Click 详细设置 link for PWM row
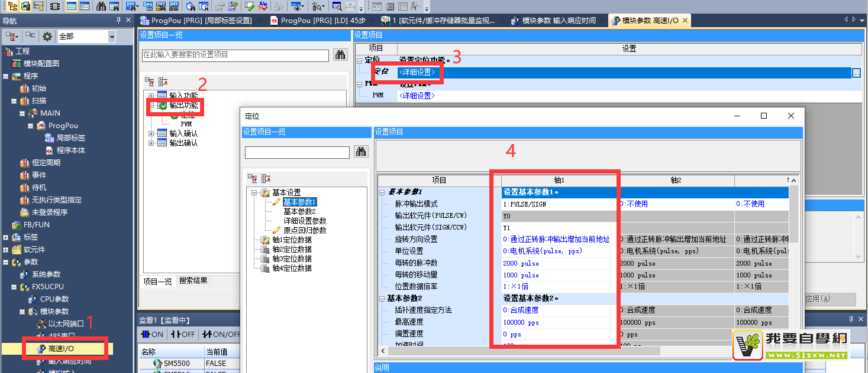The height and width of the screenshot is (373, 868). 417,95
